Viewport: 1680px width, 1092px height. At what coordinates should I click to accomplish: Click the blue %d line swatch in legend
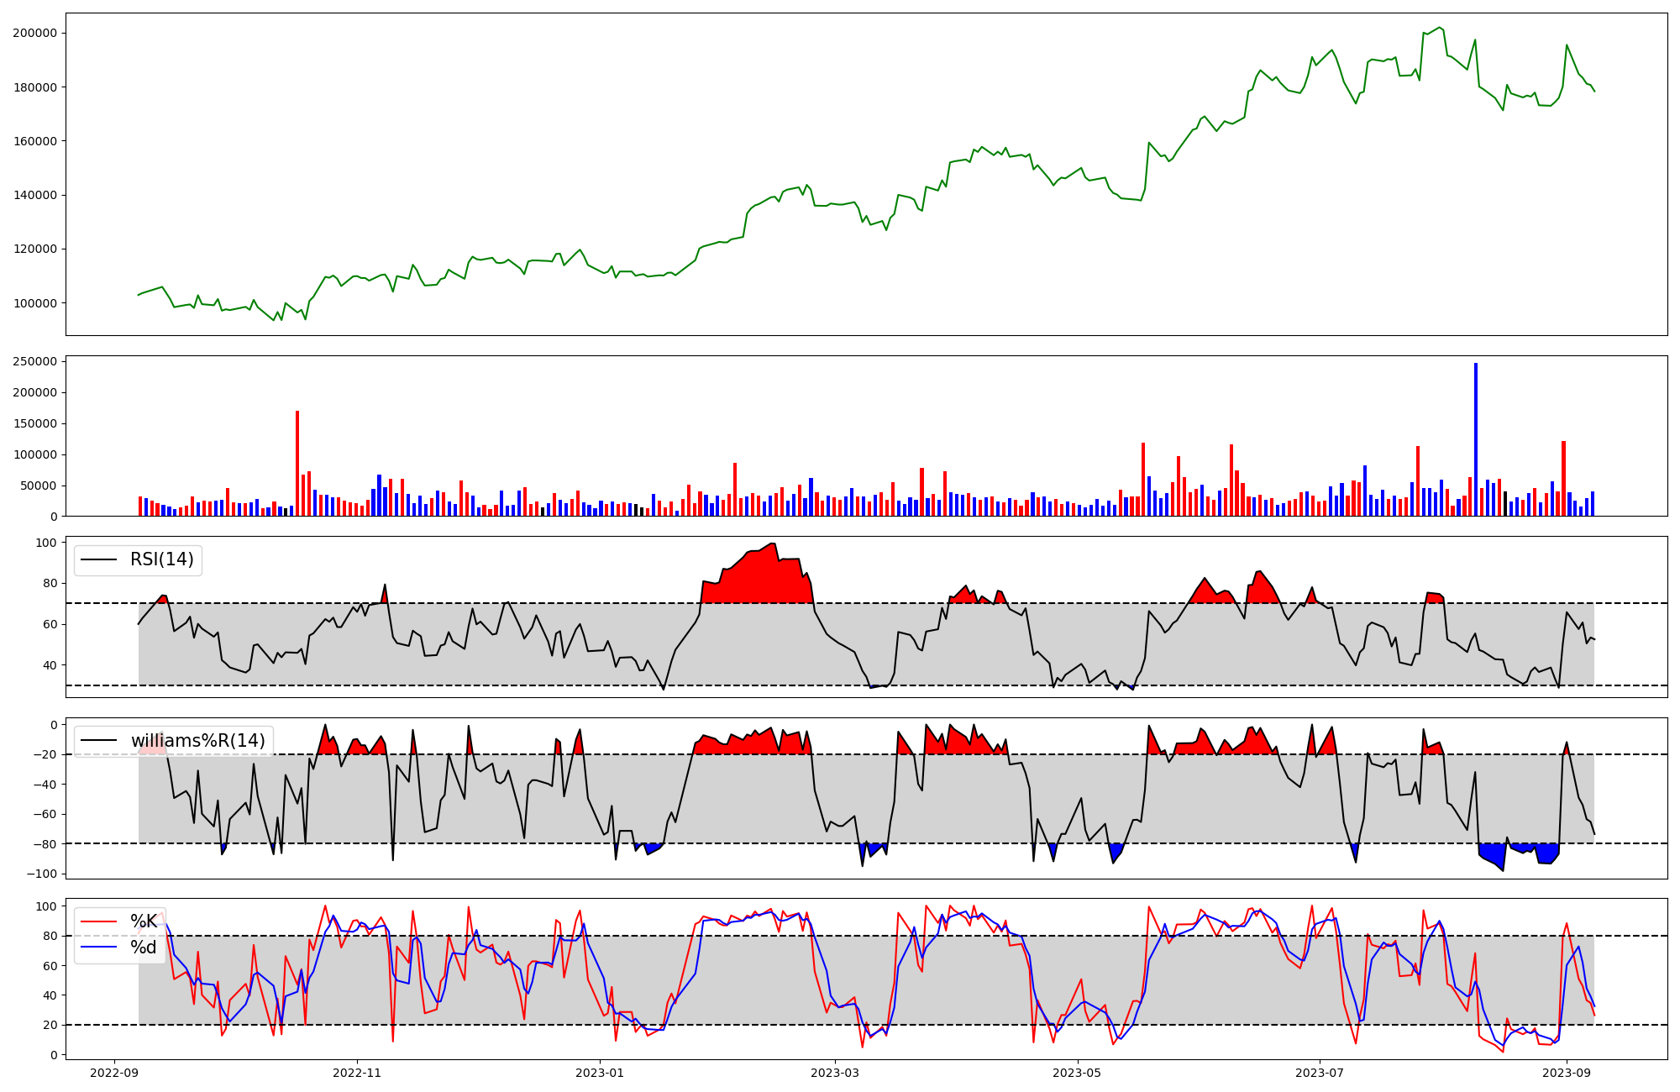(x=97, y=948)
